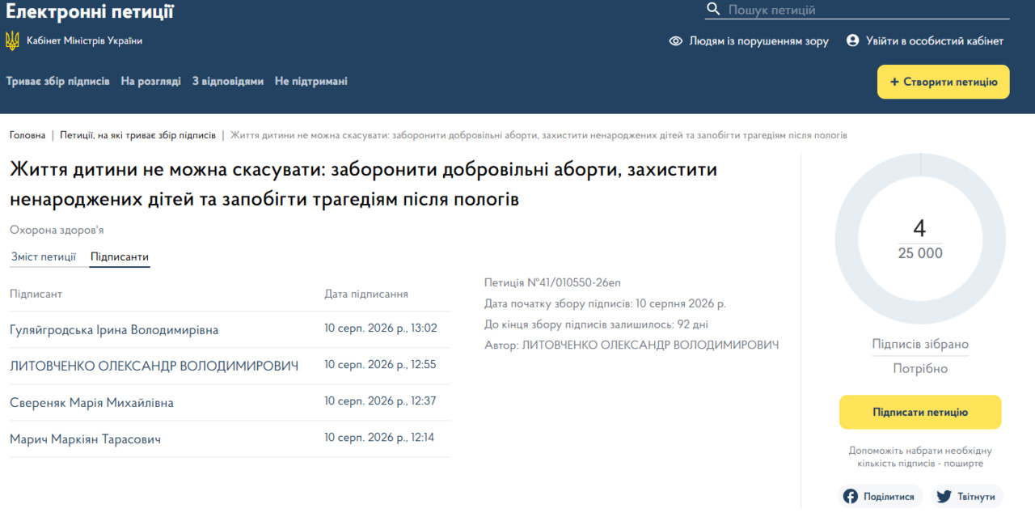Select the Підписанти tab
This screenshot has height=517, width=1035.
[120, 257]
